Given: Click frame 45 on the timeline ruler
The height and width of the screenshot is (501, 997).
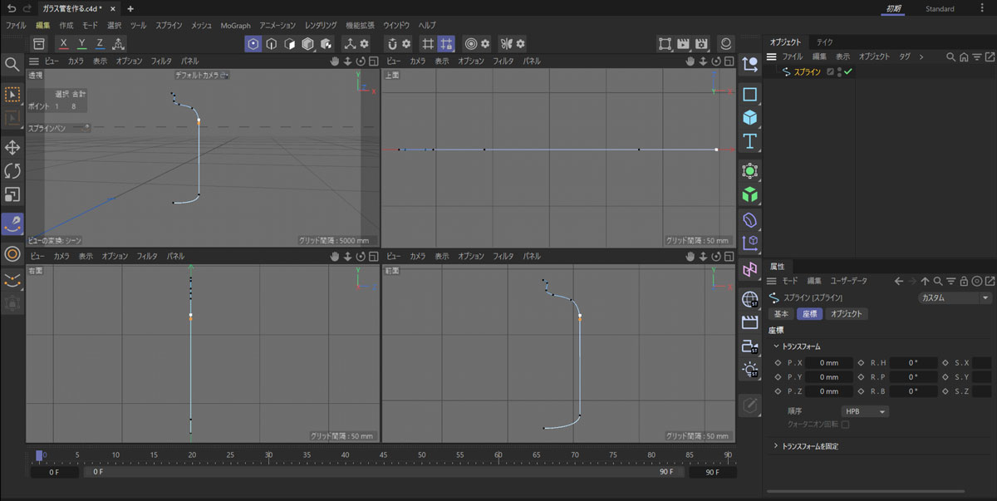Looking at the screenshot, I should (x=383, y=455).
